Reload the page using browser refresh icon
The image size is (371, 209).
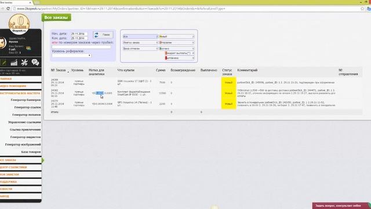[x=8, y=9]
